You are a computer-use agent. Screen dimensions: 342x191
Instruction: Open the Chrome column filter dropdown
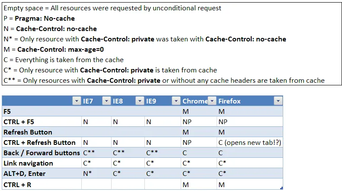(212, 101)
